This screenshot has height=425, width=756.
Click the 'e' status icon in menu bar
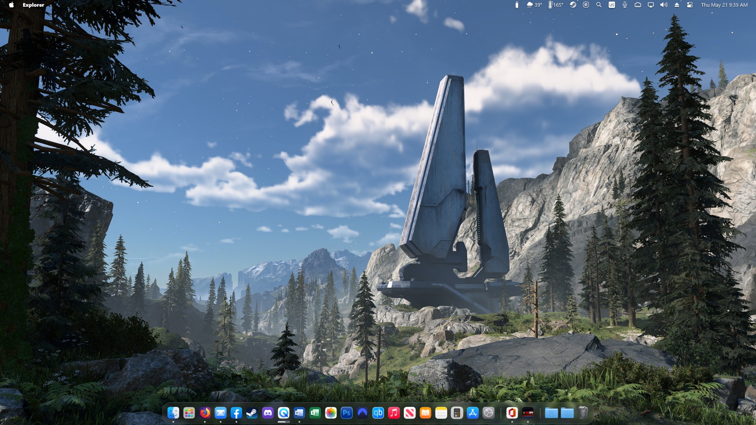[586, 5]
